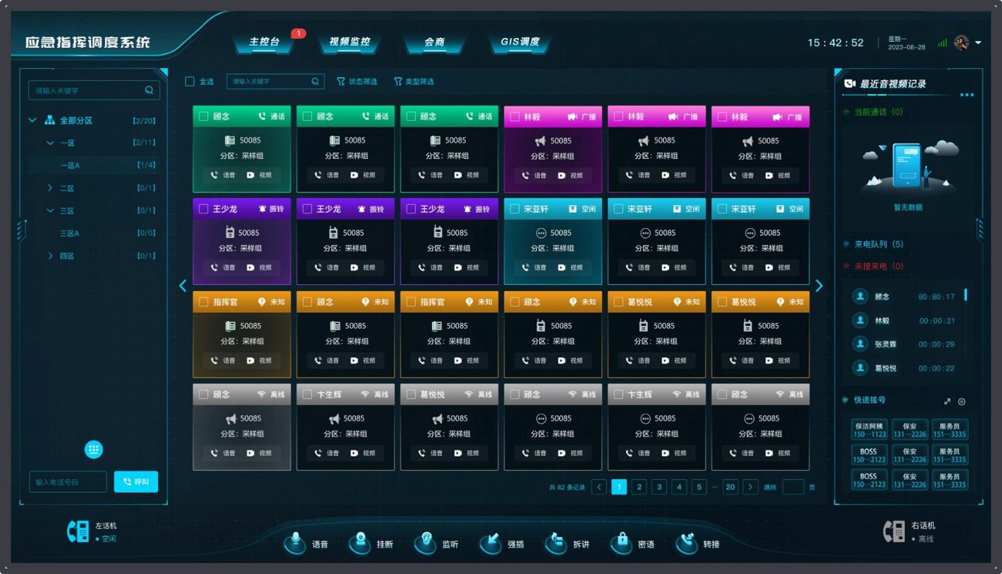
Task: Click the 挂断 hang-up icon
Action: tap(361, 543)
